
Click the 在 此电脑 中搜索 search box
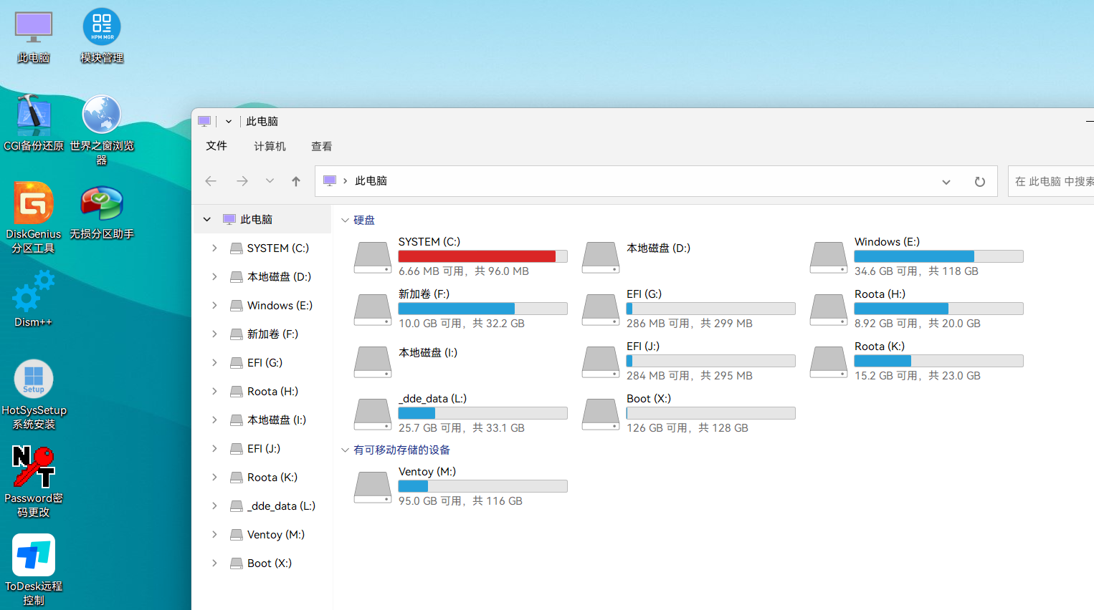[1051, 182]
